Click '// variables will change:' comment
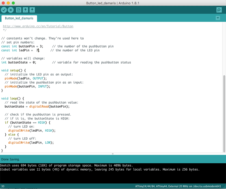 [x=23, y=58]
